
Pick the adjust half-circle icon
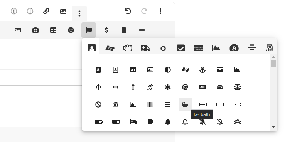click(168, 70)
